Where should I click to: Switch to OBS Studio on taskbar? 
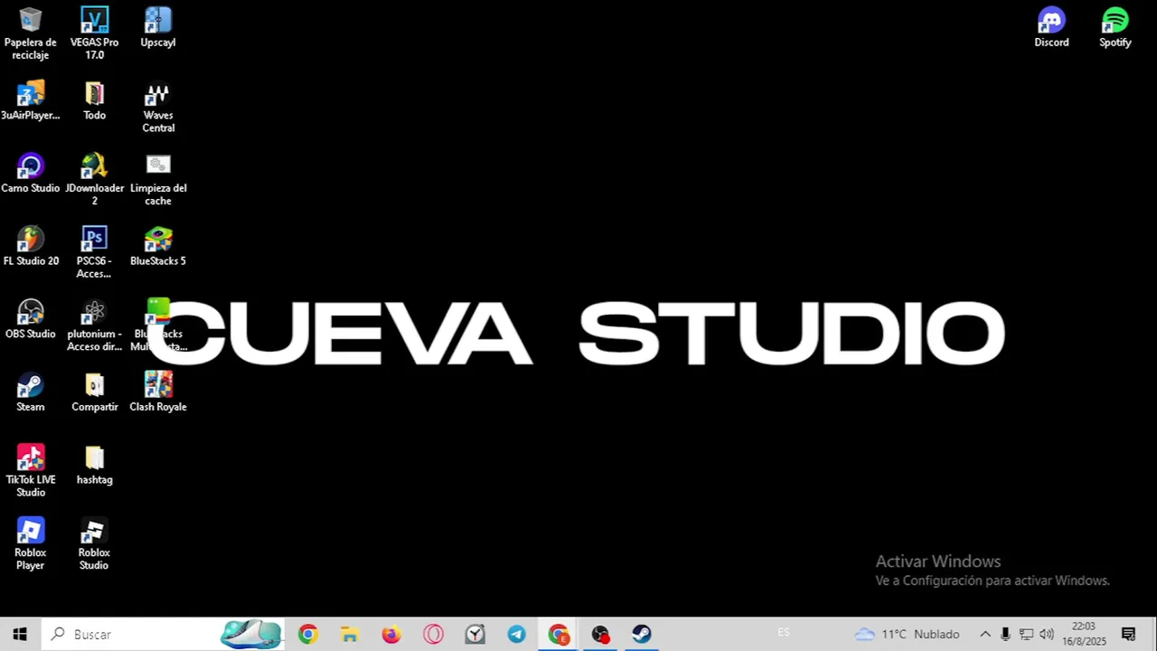point(600,634)
